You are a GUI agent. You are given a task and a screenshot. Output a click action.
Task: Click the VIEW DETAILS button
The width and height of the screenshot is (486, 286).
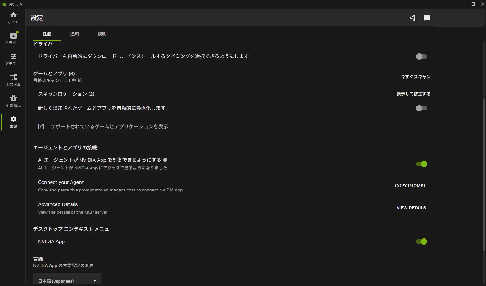click(x=411, y=208)
